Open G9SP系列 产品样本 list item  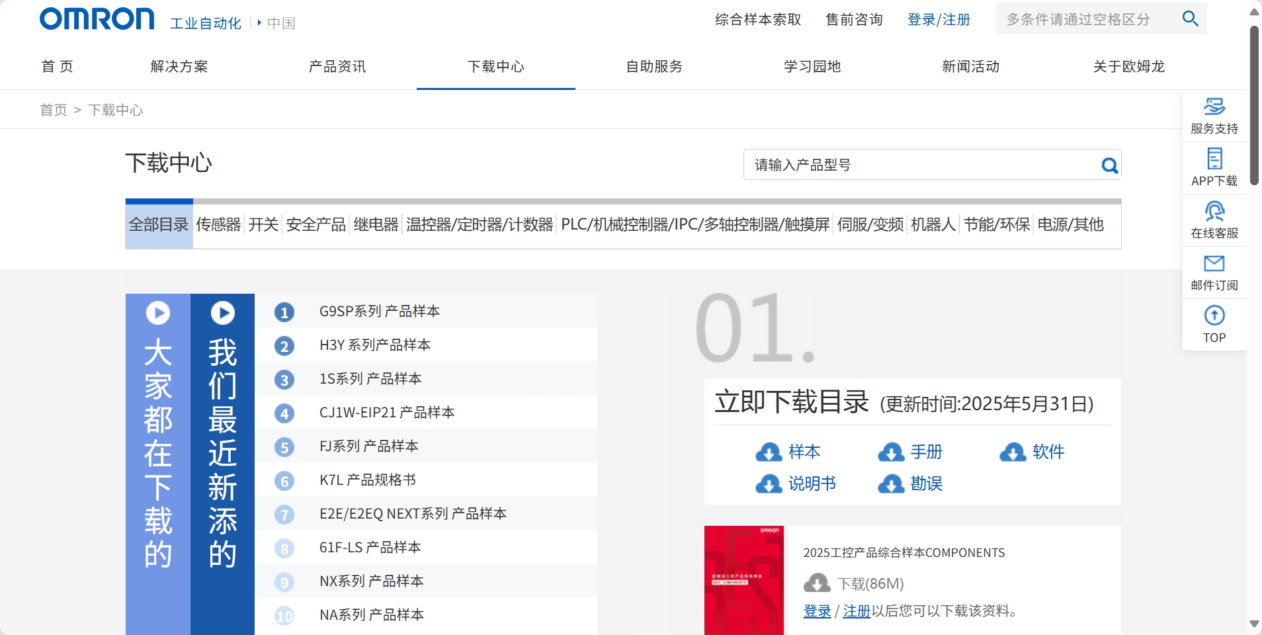tap(379, 312)
